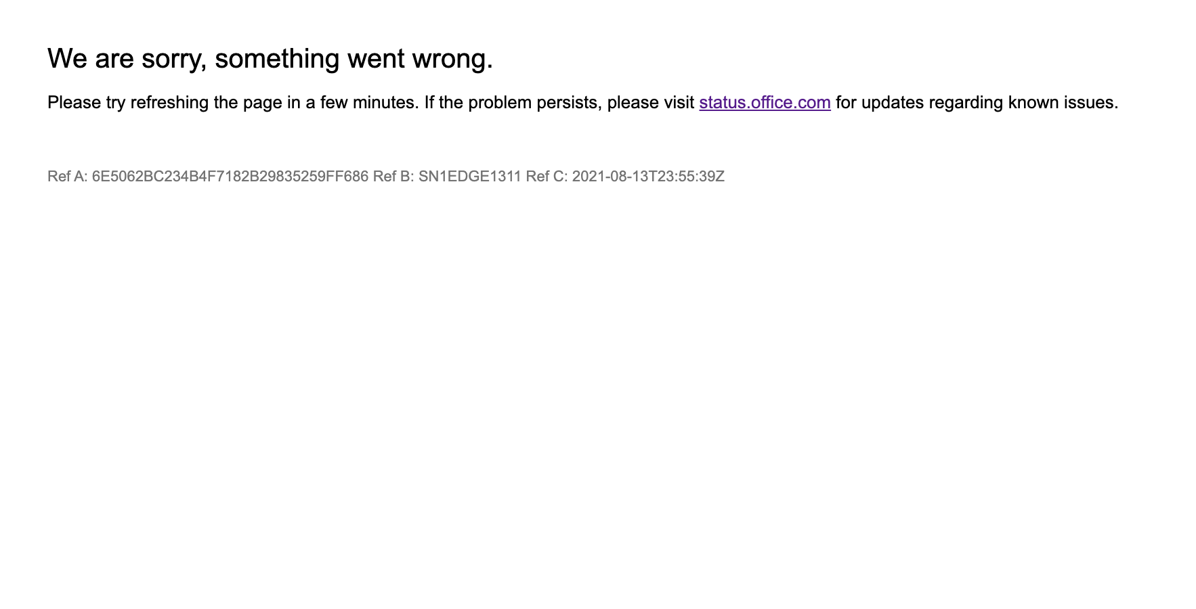Click the 'We are sorry' heading

coord(270,59)
